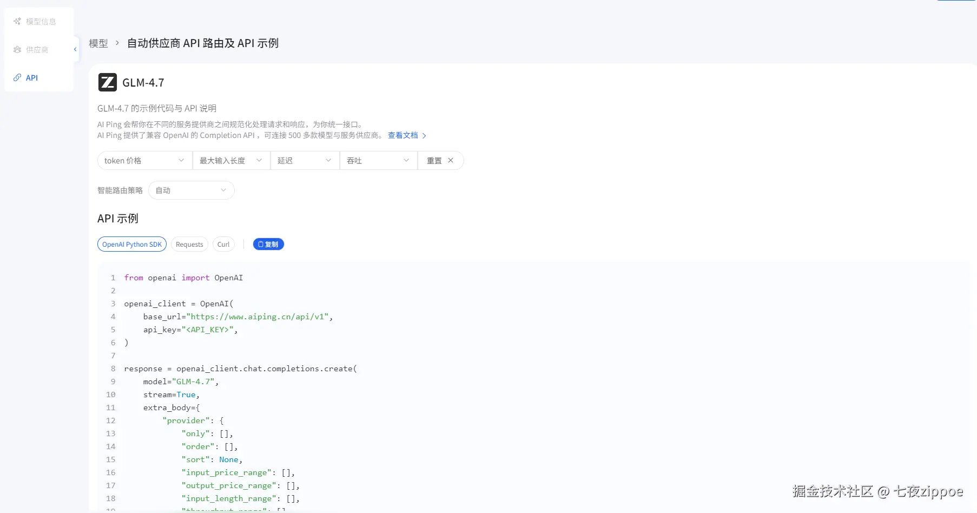Viewport: 977px width, 513px height.
Task: Click the "only": [] code line
Action: [207, 433]
